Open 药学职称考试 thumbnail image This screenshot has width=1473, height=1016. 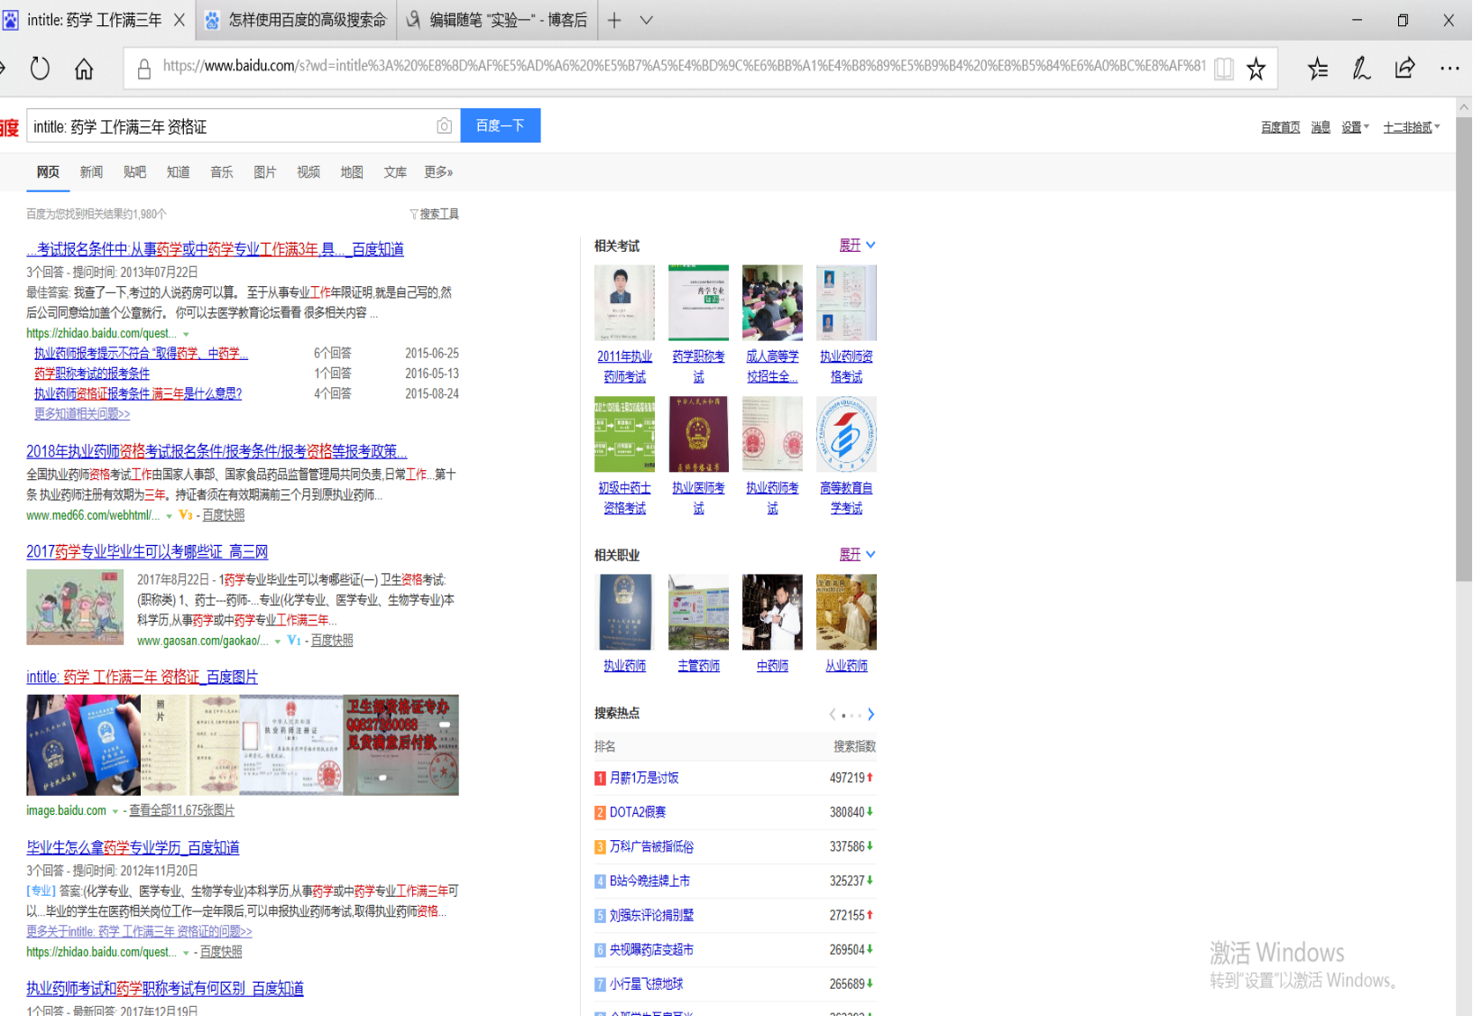(x=698, y=303)
